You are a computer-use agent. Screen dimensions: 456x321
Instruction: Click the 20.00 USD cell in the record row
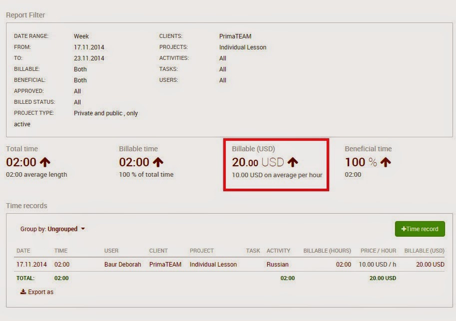[430, 264]
